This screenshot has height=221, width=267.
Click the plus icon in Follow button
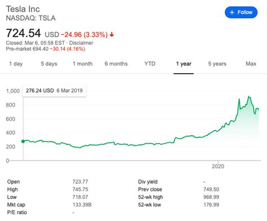[232, 12]
